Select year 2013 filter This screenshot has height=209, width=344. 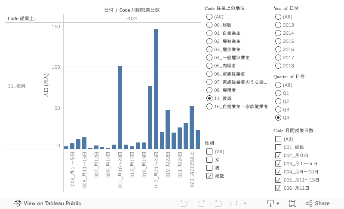[278, 25]
